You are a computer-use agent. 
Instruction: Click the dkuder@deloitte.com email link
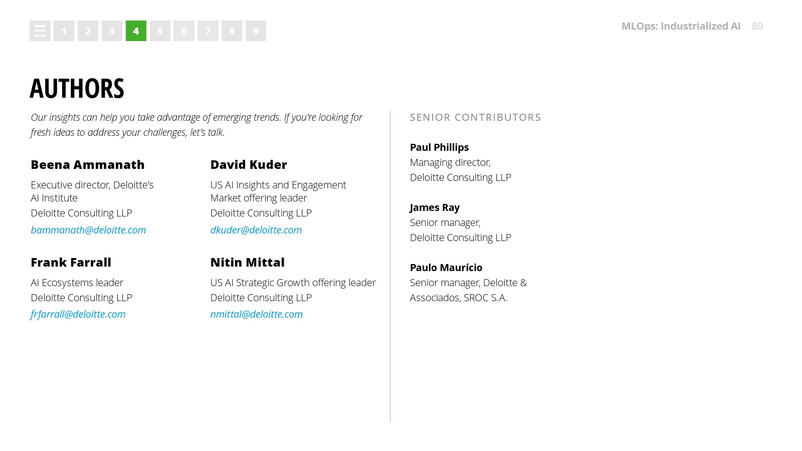point(256,230)
